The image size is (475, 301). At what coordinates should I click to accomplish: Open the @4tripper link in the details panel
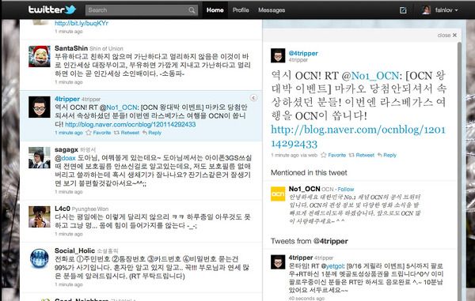point(303,53)
